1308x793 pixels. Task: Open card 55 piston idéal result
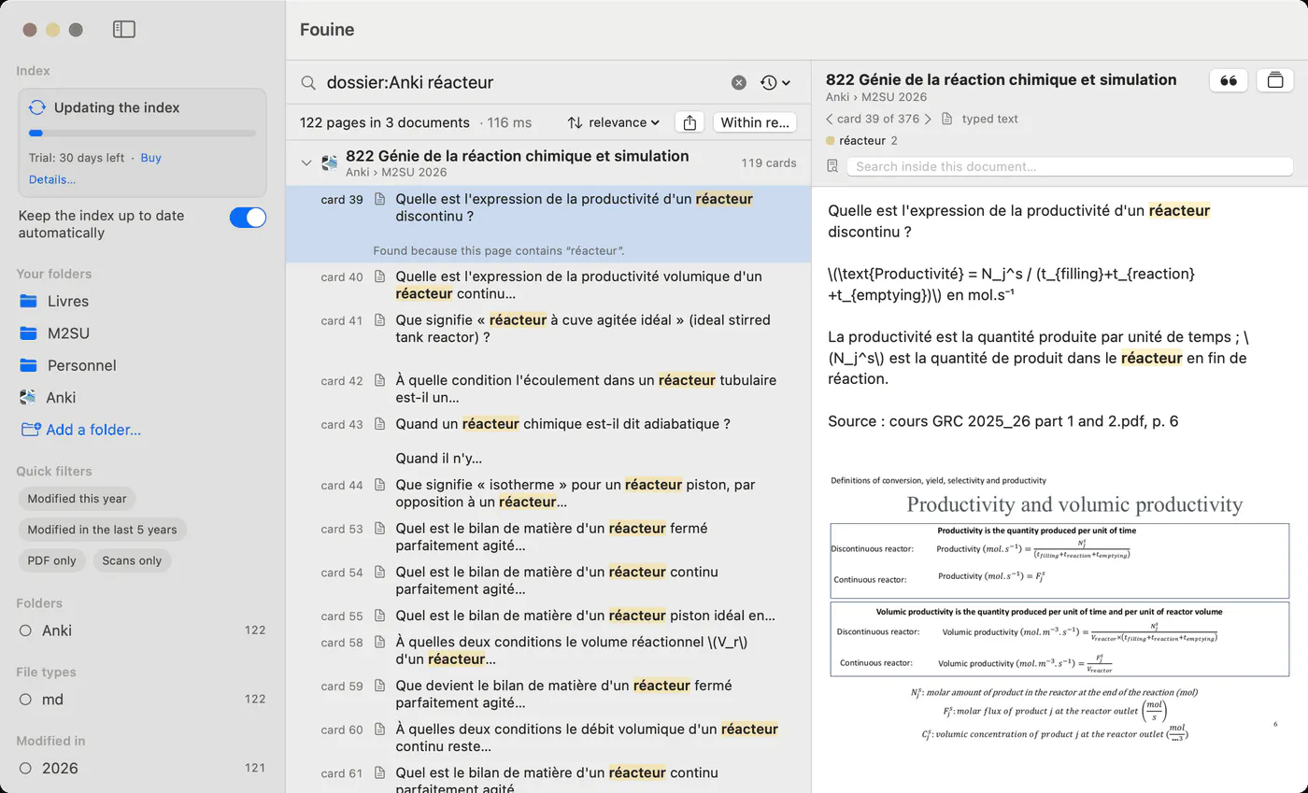pos(548,616)
